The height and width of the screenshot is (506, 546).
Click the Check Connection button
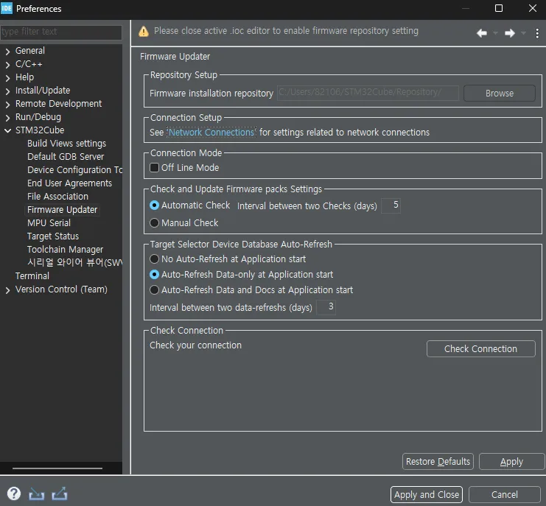tap(480, 349)
